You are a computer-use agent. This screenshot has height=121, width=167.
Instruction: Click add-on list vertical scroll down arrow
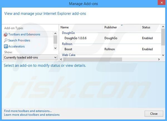coord(163,55)
